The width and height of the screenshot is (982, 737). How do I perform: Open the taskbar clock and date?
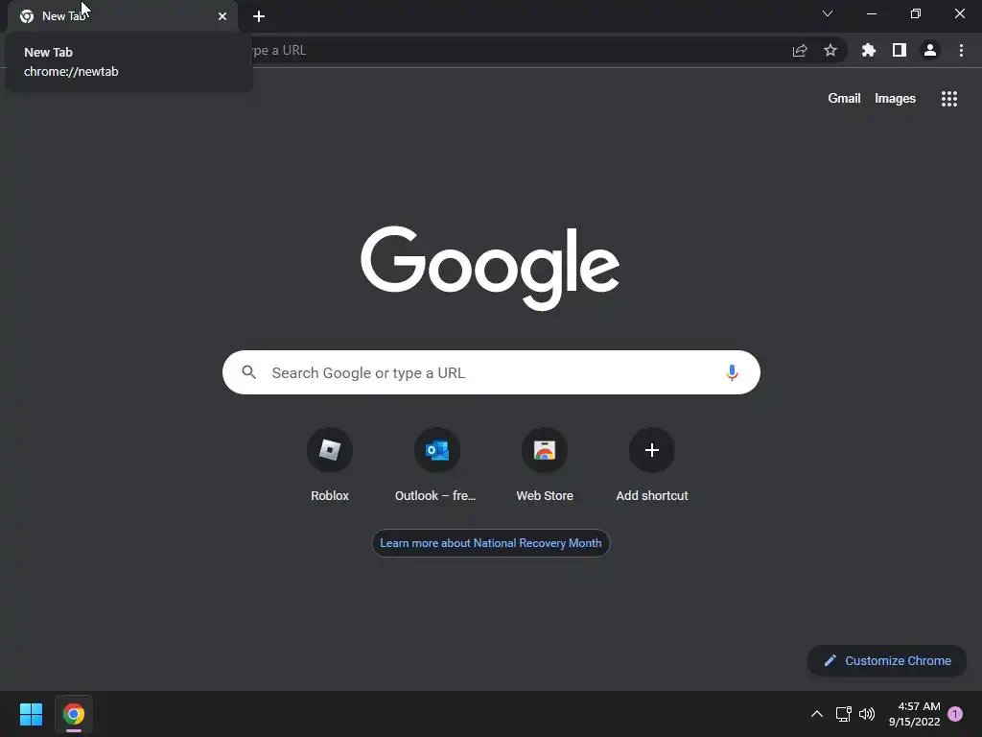click(914, 714)
